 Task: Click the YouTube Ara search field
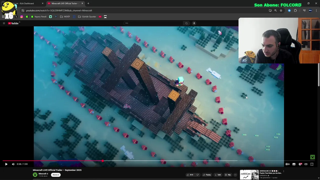point(153,23)
